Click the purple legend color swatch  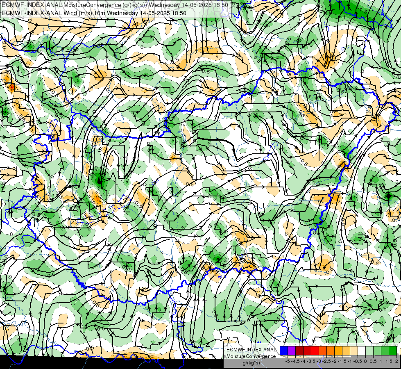pyautogui.click(x=292, y=351)
